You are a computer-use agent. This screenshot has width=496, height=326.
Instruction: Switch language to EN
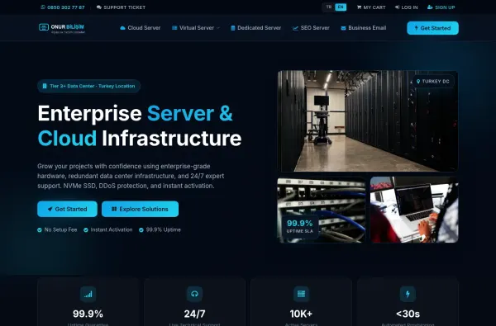(x=341, y=7)
